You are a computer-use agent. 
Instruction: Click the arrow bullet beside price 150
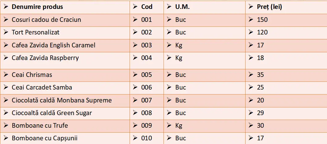pyautogui.click(x=251, y=20)
